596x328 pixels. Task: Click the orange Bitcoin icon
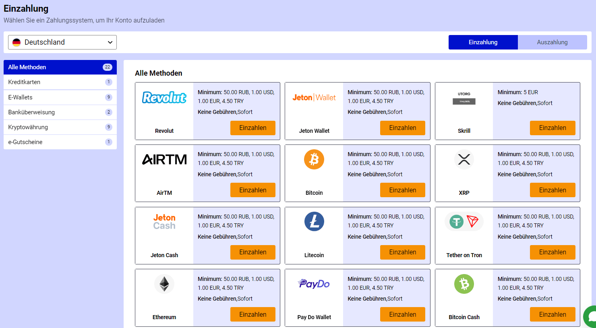[314, 159]
